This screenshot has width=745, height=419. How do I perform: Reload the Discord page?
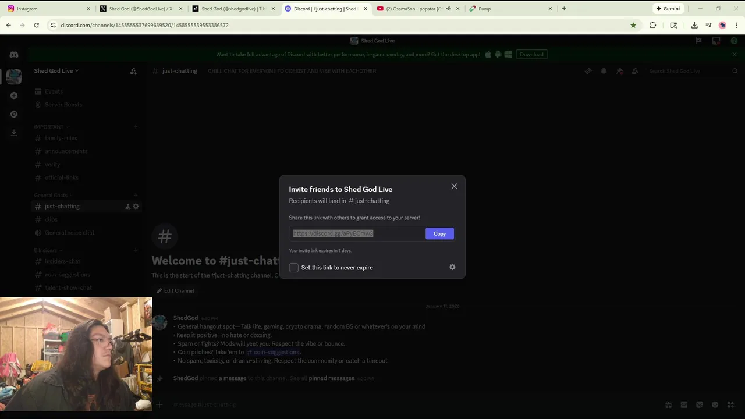pyautogui.click(x=36, y=25)
